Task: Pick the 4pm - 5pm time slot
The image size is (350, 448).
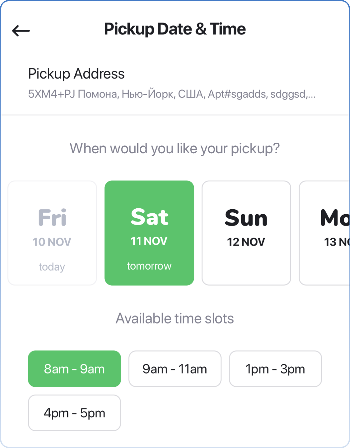Action: point(74,413)
